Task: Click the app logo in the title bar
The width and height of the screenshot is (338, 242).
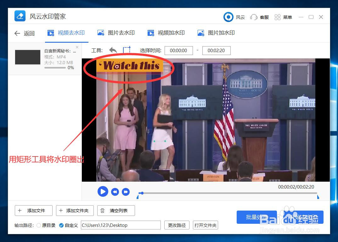Action: pos(20,16)
